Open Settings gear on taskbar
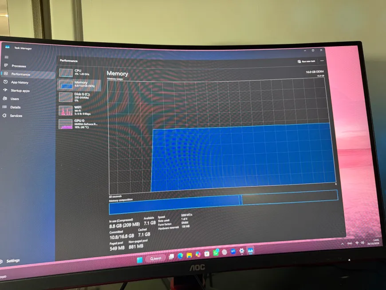Image resolution: width=386 pixels, height=290 pixels. point(242,251)
